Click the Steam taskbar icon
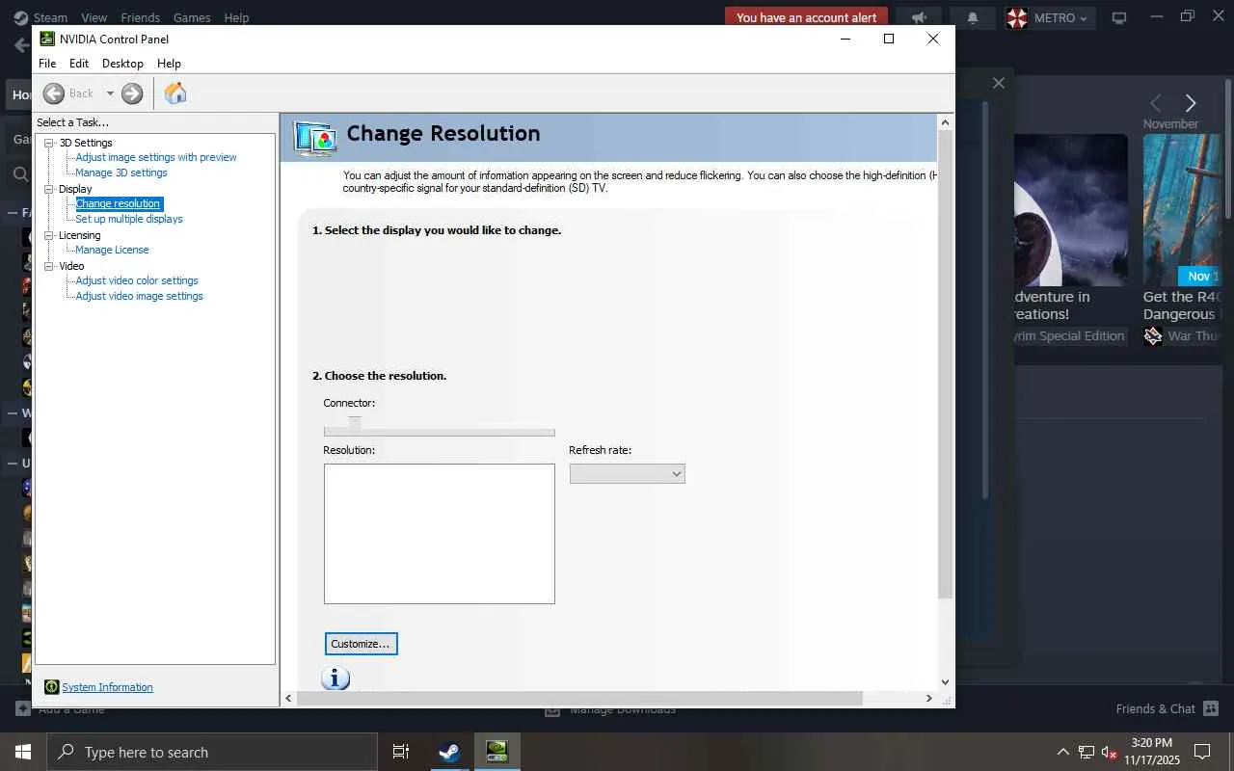Viewport: 1234px width, 771px height. point(449,752)
